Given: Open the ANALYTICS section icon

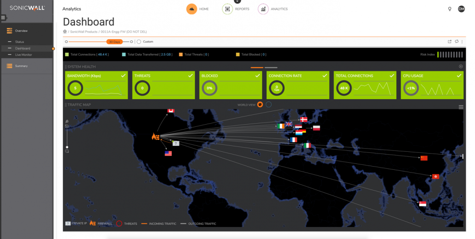Looking at the screenshot, I should 263,9.
